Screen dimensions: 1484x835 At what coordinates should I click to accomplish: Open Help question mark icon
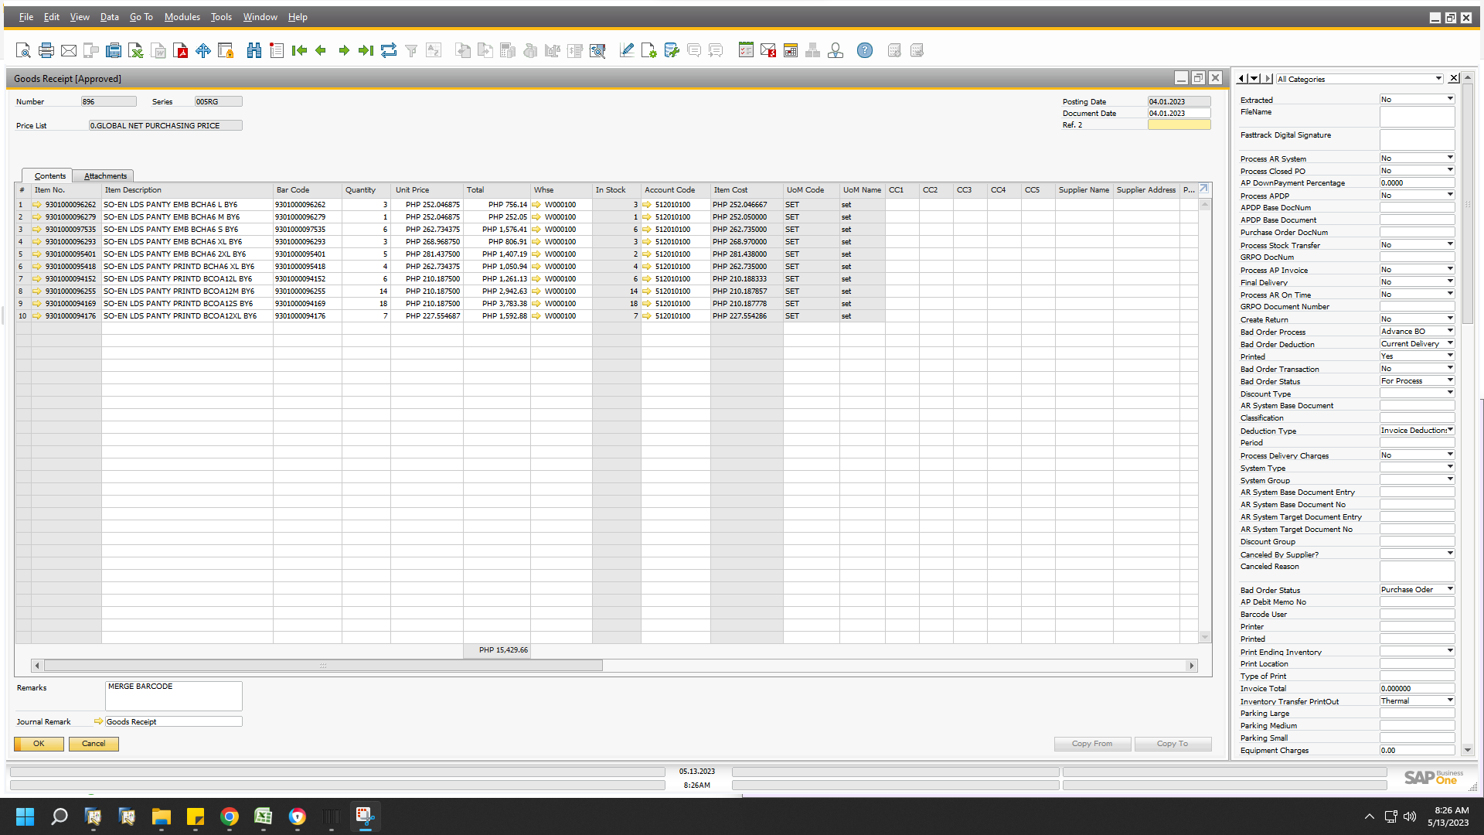pos(865,50)
